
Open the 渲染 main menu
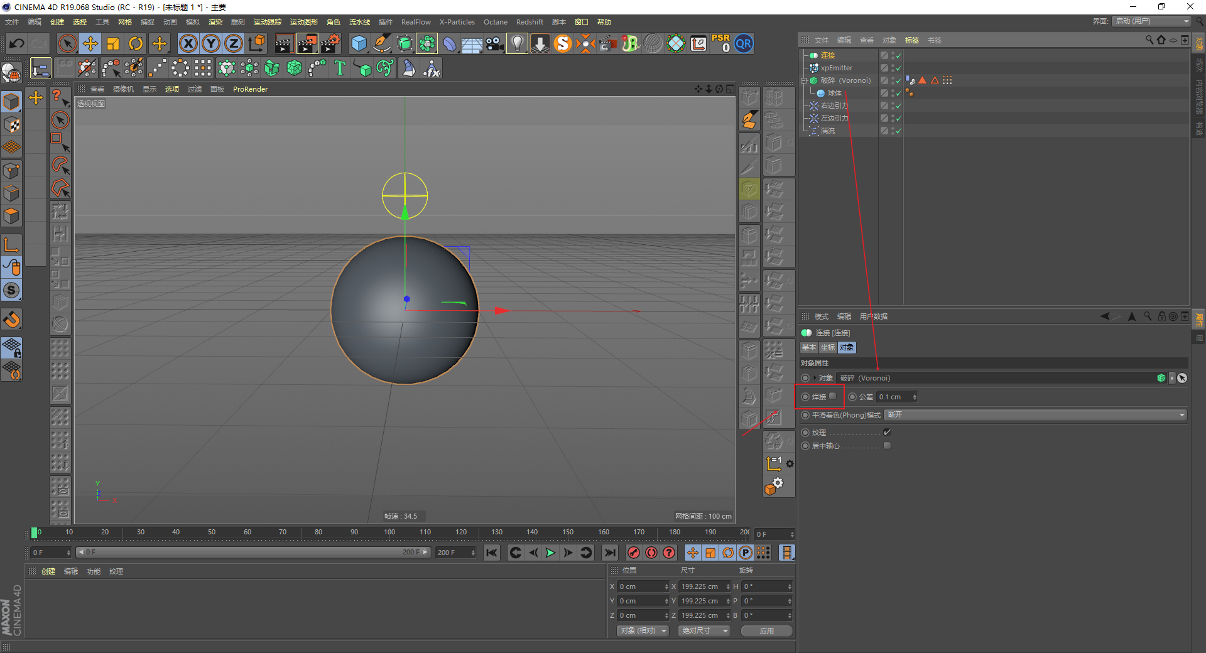[215, 22]
